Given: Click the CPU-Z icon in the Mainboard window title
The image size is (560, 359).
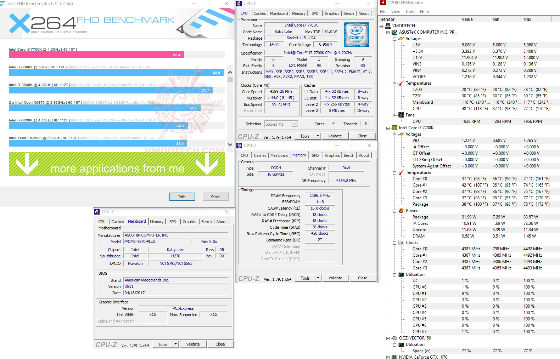Looking at the screenshot, I should (x=97, y=212).
